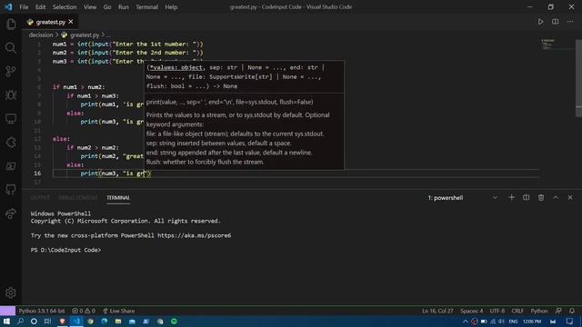The height and width of the screenshot is (327, 582).
Task: Open the Remote Explorer view
Action: (x=11, y=119)
